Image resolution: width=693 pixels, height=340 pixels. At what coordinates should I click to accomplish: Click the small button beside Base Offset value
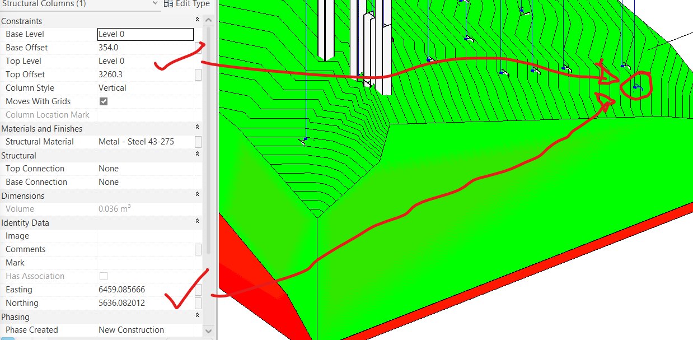198,48
